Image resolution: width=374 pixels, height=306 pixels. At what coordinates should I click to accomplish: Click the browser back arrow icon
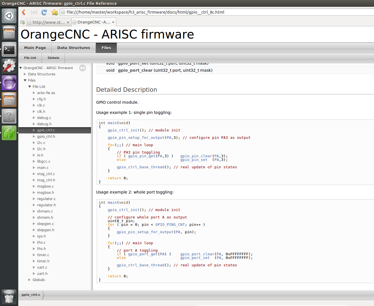[24, 12]
